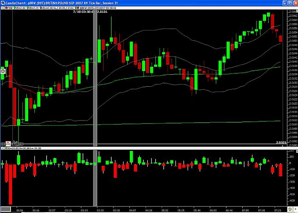298x213 pixels.
Task: Click the 02:57 label on the time axis
Action: point(52,210)
